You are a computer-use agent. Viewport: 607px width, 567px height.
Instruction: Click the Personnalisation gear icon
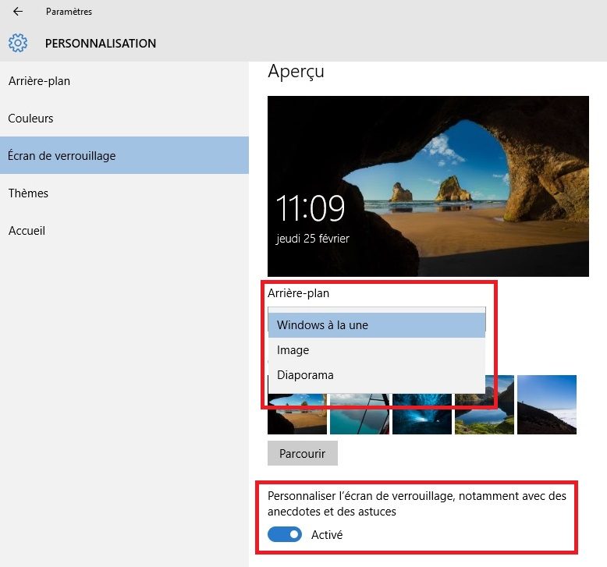click(x=18, y=43)
